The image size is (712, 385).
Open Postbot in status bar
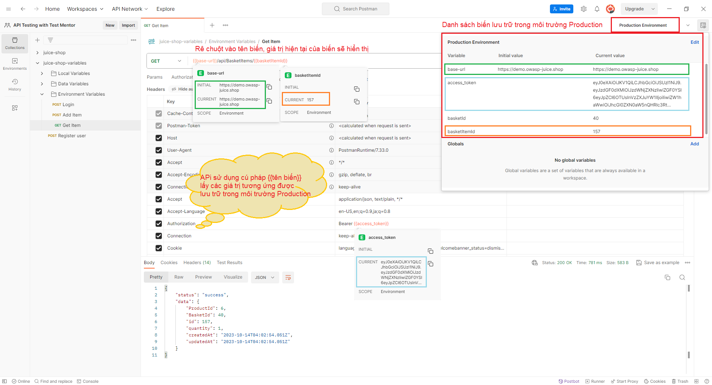tap(569, 381)
